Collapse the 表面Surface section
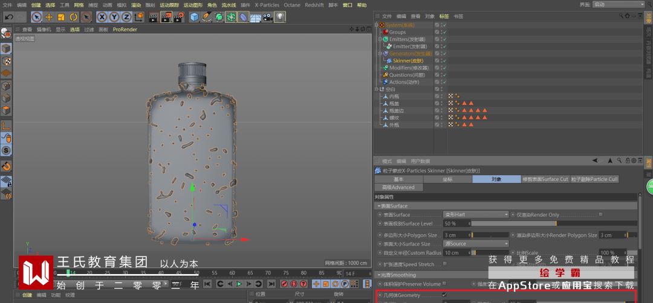The image size is (653, 303). (379, 206)
